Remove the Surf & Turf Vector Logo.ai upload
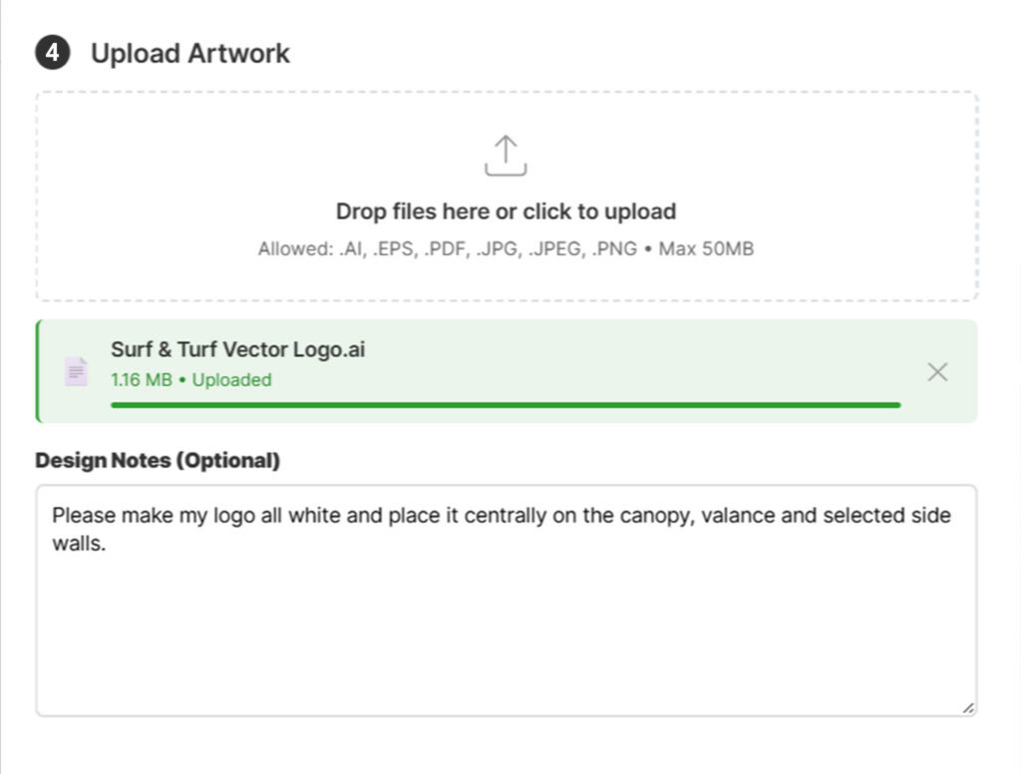 [937, 371]
